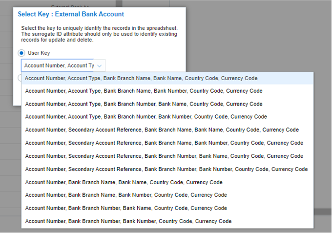The width and height of the screenshot is (332, 233).
Task: Choose Account Number, Bank Branch Number, Bank Number key
Action: (x=128, y=221)
